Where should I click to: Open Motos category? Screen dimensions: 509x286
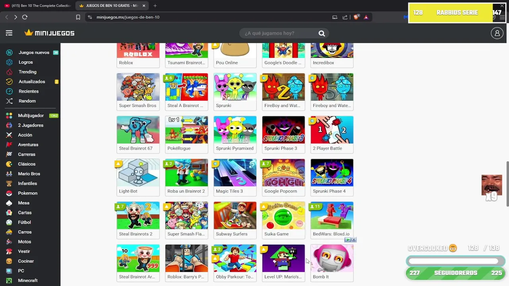click(x=24, y=242)
